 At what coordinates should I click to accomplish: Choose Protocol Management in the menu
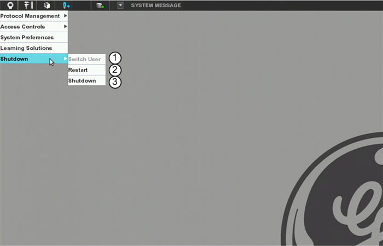pyautogui.click(x=30, y=16)
